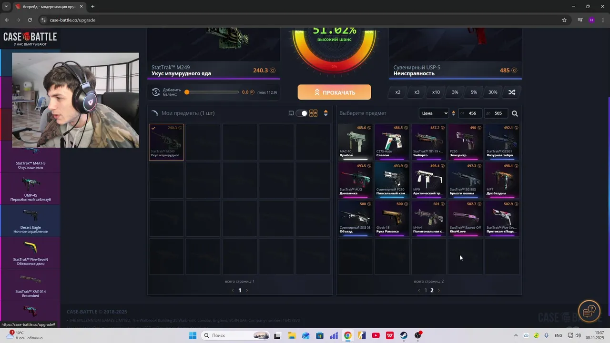Open StatTrak Five-SeveN Обезьянье дело drop
Screen dimensions: 610x343
(x=30, y=253)
